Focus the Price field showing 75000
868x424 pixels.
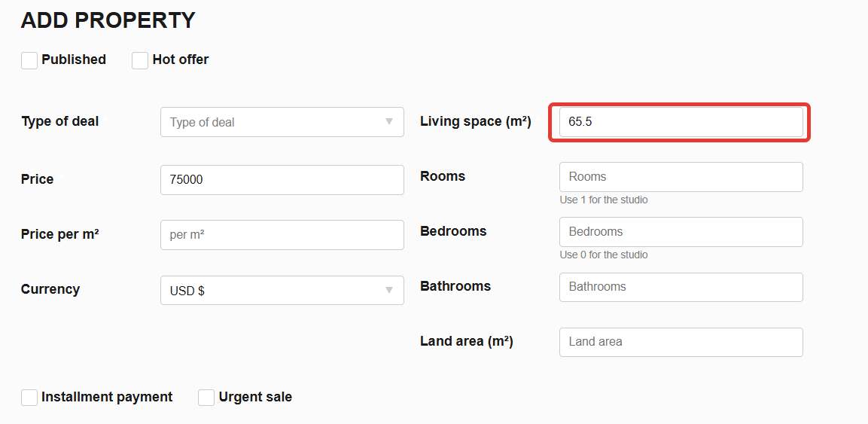[x=282, y=180]
